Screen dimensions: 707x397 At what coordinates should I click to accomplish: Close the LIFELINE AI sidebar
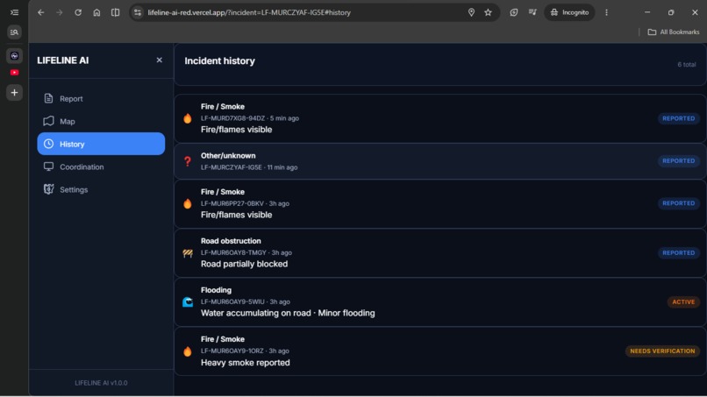(159, 60)
